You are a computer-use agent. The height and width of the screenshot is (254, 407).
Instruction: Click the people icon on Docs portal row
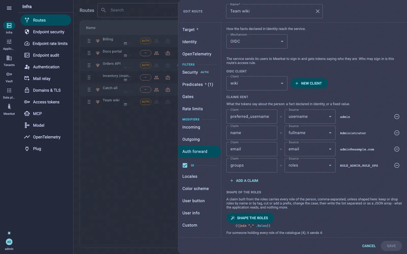156,53
